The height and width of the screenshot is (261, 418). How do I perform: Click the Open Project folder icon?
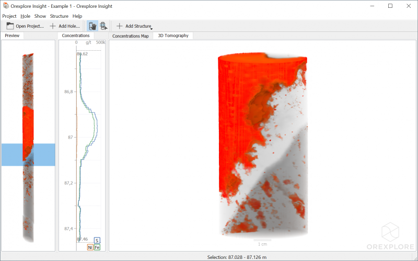[10, 26]
